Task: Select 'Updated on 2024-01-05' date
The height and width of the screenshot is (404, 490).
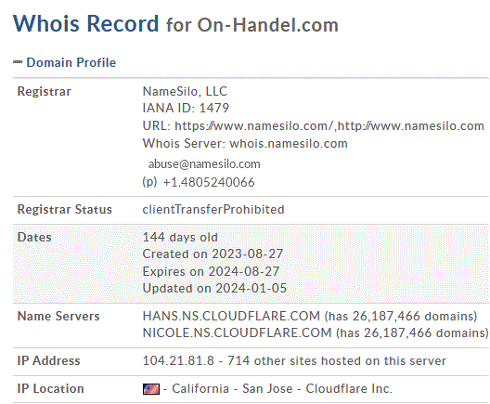Action: point(214,288)
